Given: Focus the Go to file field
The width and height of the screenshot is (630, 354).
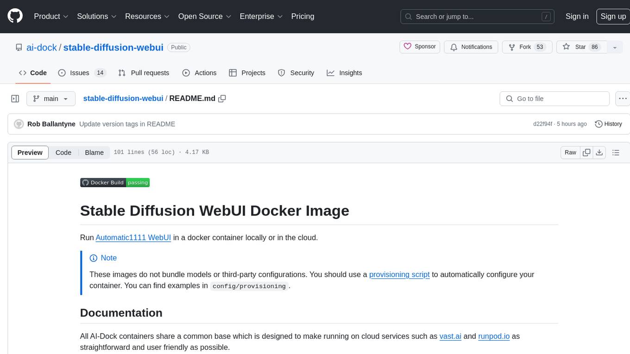Looking at the screenshot, I should coord(554,99).
